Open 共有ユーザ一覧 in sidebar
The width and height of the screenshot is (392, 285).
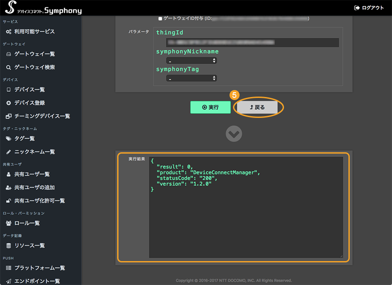(x=32, y=174)
